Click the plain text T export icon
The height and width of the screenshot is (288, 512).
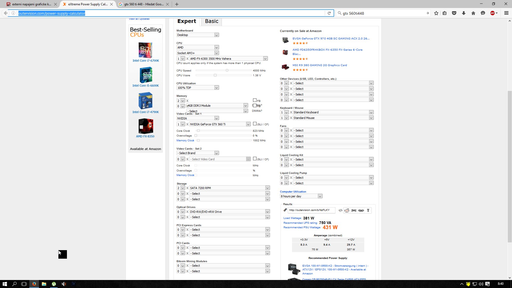(368, 210)
